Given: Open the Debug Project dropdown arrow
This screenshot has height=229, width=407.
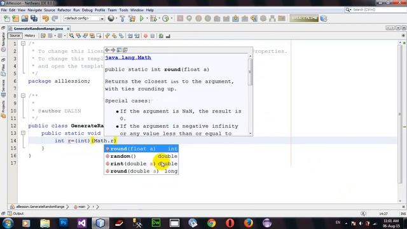Looking at the screenshot, I should tap(159, 18).
